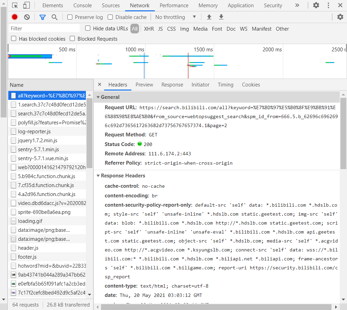Select the jquery1.7.2.min.js request
Screen dimensions: 347x310
(x=47, y=140)
